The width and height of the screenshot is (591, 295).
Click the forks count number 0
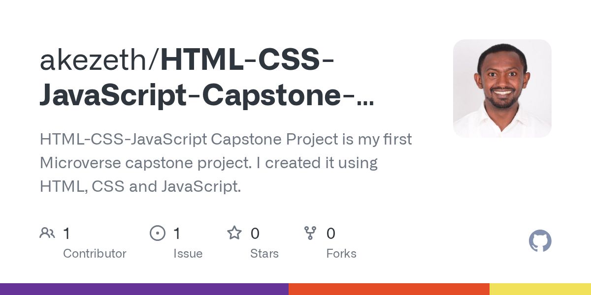[331, 234]
